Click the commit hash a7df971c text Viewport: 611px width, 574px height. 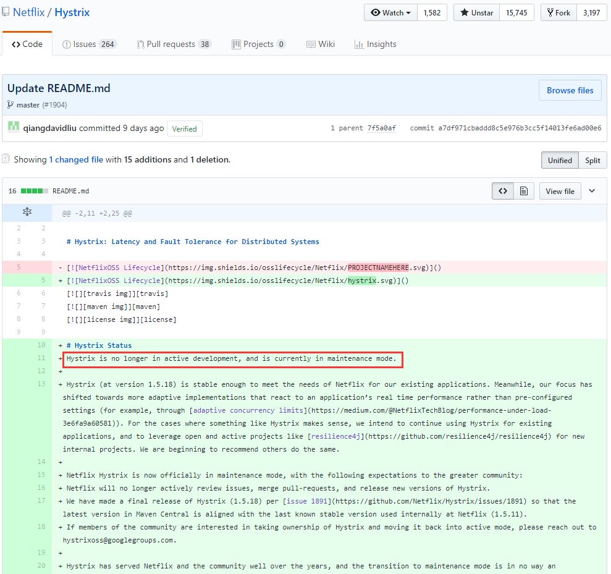click(520, 128)
